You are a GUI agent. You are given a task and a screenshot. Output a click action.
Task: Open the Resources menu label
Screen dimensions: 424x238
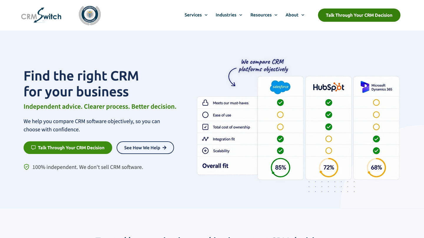(x=261, y=15)
